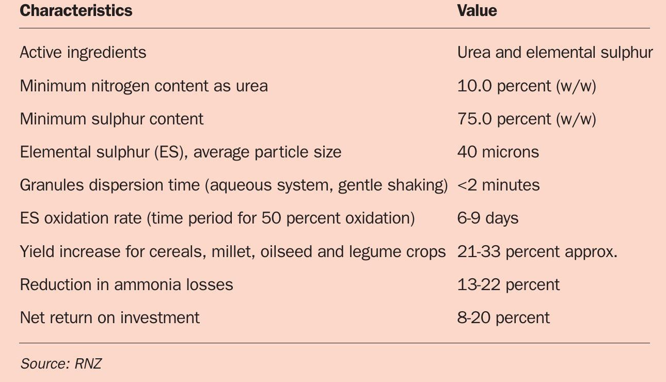Select Reduction in ammonia losses label
This screenshot has height=382, width=666.
coord(126,284)
